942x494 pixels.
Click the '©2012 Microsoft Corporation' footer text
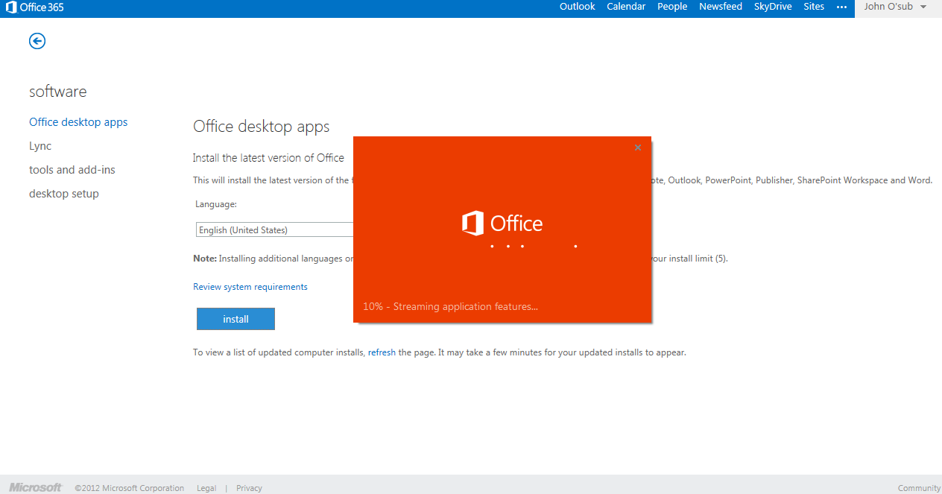coord(130,488)
